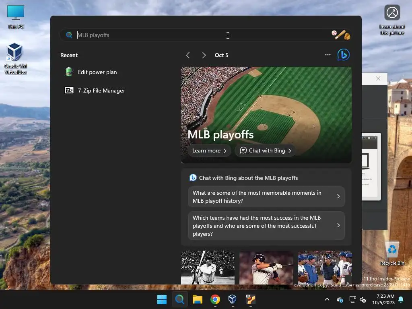
Task: Click the Bing icon beside chat heading
Action: pos(193,177)
